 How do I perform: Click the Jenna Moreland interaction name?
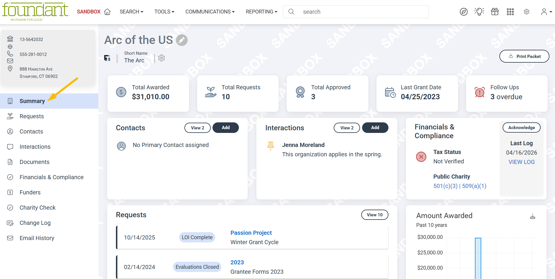(x=303, y=145)
